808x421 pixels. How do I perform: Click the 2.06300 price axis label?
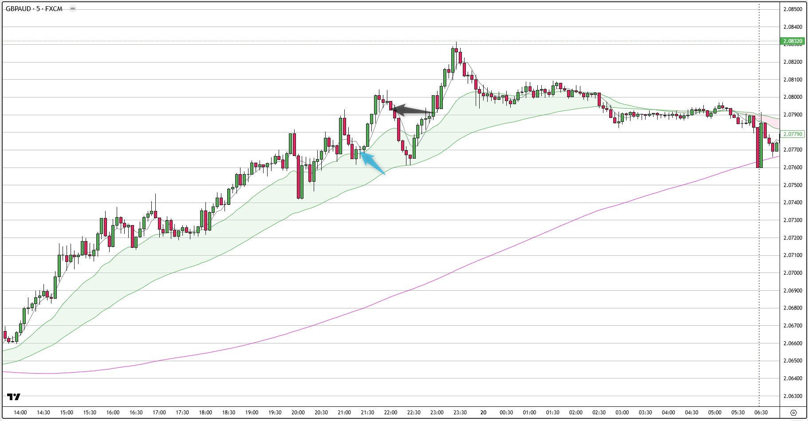(x=792, y=396)
